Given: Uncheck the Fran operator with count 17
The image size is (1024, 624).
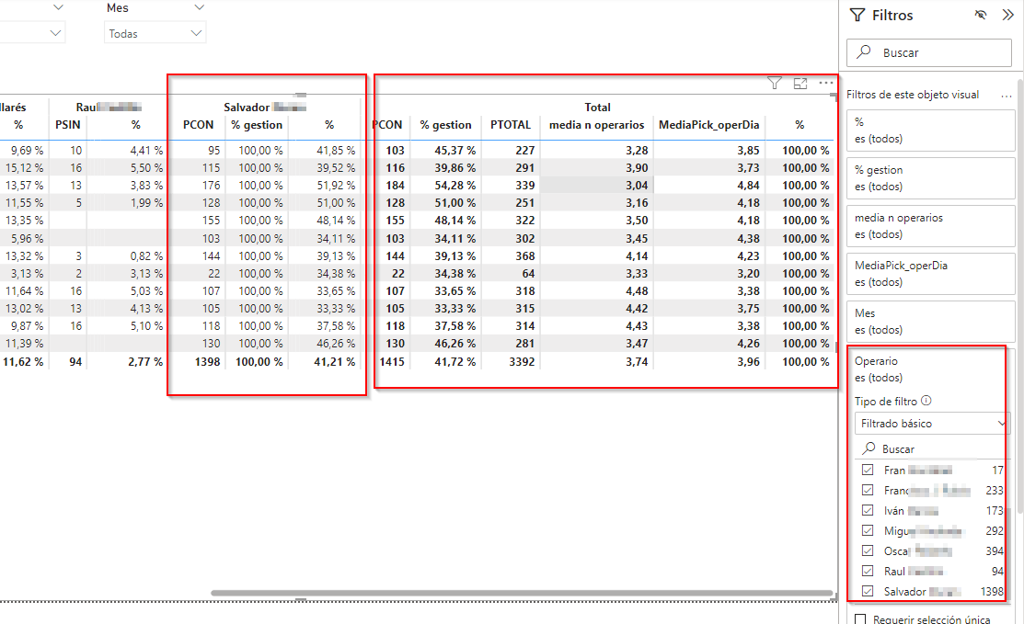Looking at the screenshot, I should click(x=868, y=471).
